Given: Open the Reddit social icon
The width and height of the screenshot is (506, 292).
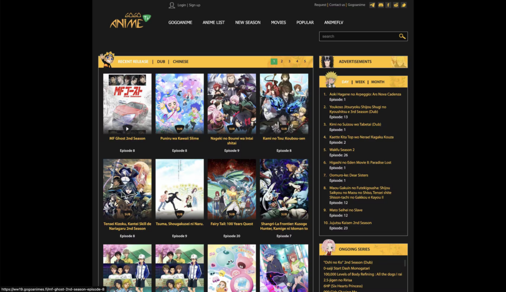Looking at the screenshot, I should click(x=396, y=5).
